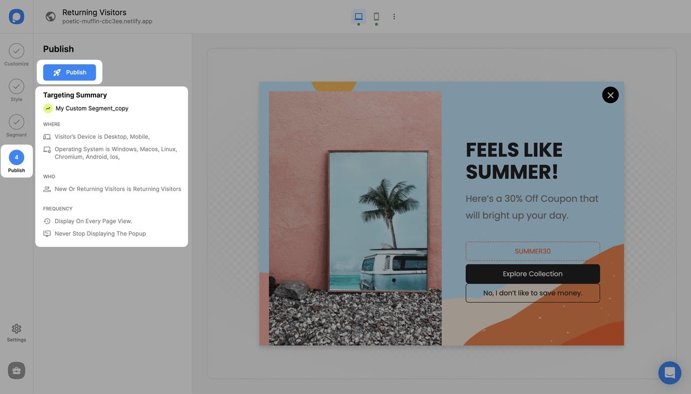Click "No, I don't like to save money."
The image size is (691, 394).
[533, 293]
